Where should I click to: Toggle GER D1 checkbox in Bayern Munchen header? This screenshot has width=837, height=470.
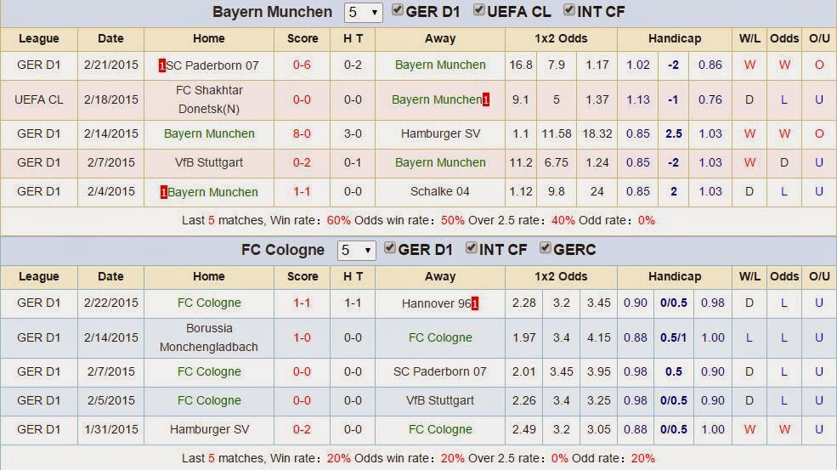pos(399,11)
